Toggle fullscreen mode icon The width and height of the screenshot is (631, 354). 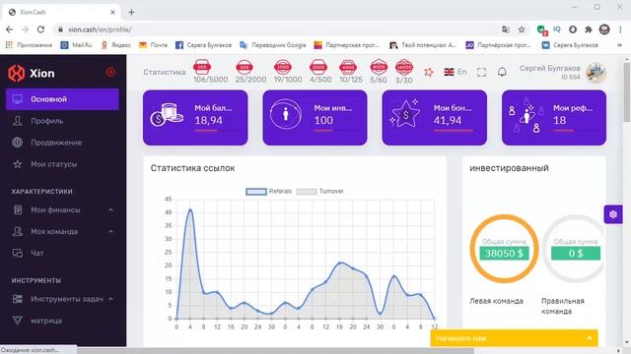(x=482, y=72)
